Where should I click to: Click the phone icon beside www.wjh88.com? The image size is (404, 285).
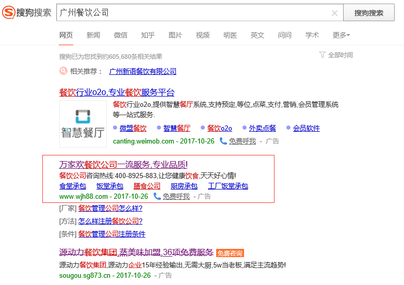click(157, 196)
